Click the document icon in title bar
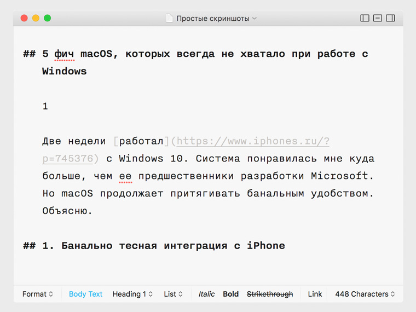Viewport: 416px width, 312px height. (x=169, y=18)
